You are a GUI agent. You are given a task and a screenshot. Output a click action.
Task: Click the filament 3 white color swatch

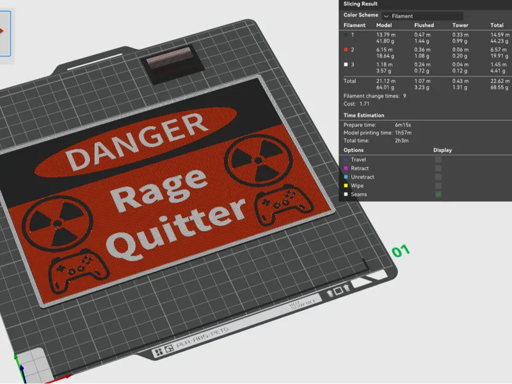tap(346, 65)
